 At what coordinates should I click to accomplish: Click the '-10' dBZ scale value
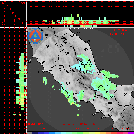pos(43,129)
